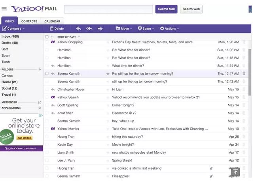256x185 pixels.
Task: Star the Hi Liam email
Action: 108,90
